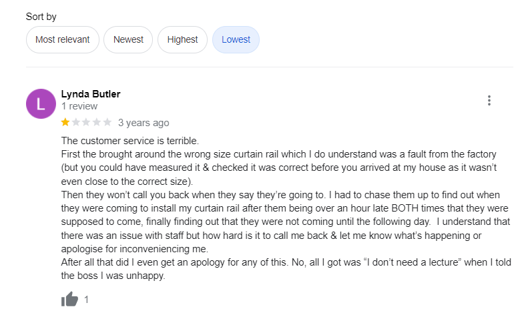Image resolution: width=522 pixels, height=313 pixels.
Task: Open the three-dot review options menu
Action: [x=489, y=101]
